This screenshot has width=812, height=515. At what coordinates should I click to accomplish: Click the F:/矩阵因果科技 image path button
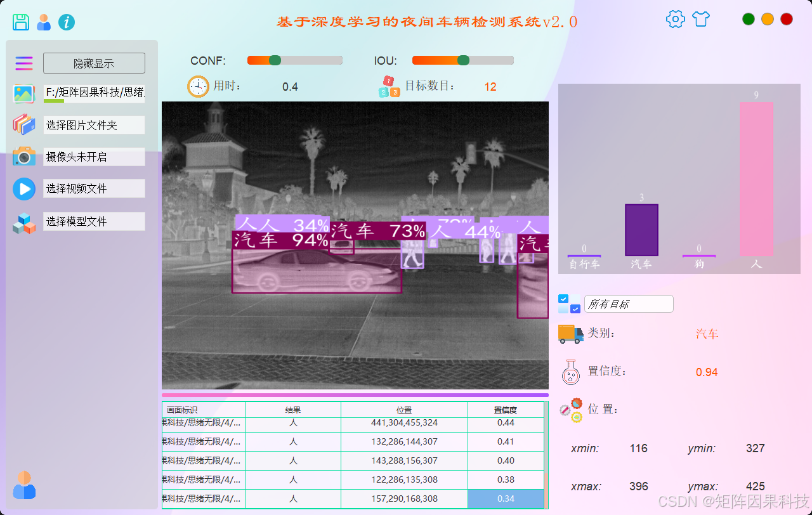click(94, 93)
